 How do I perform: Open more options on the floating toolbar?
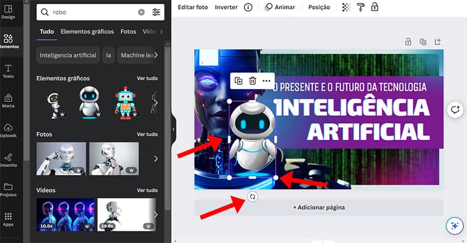(267, 81)
